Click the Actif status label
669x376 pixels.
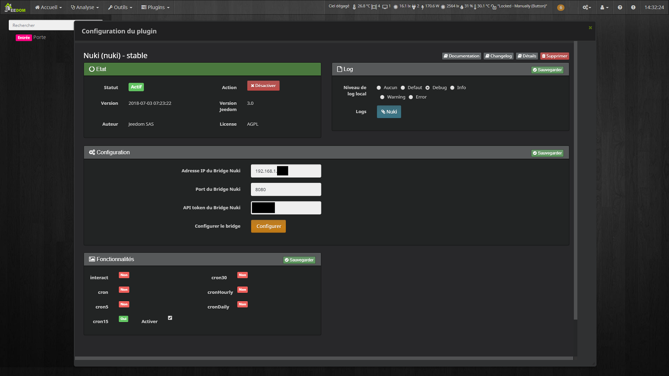(x=136, y=87)
